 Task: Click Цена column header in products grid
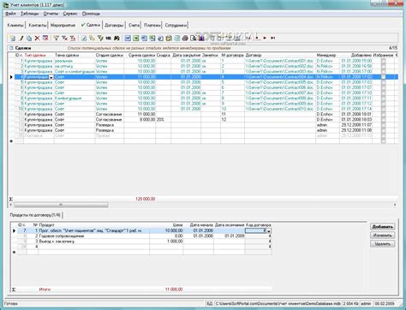(166, 225)
